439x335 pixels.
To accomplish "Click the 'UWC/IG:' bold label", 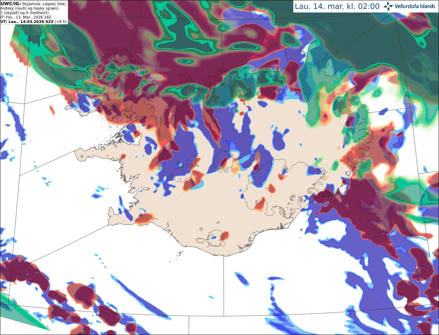I will tap(11, 3).
